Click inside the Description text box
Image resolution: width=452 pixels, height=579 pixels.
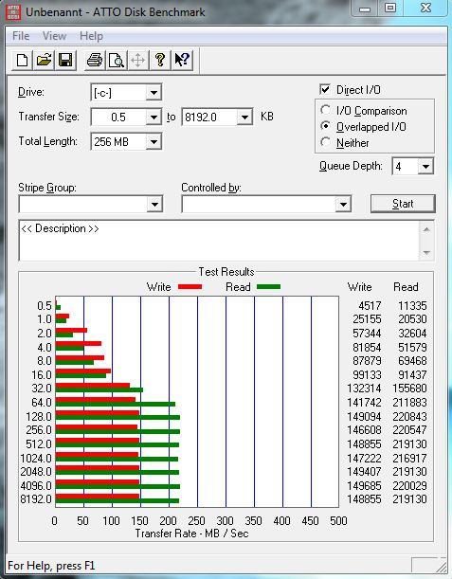(x=219, y=241)
